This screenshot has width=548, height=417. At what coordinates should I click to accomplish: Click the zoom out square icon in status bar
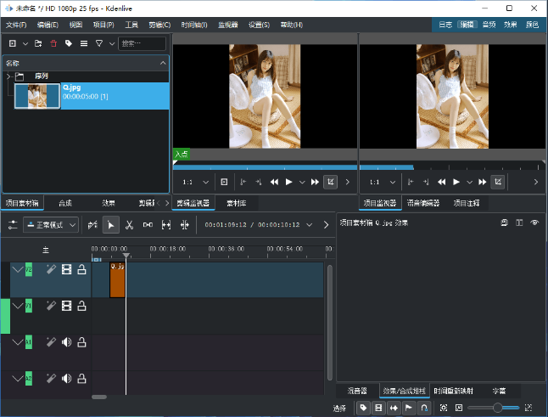coord(459,408)
